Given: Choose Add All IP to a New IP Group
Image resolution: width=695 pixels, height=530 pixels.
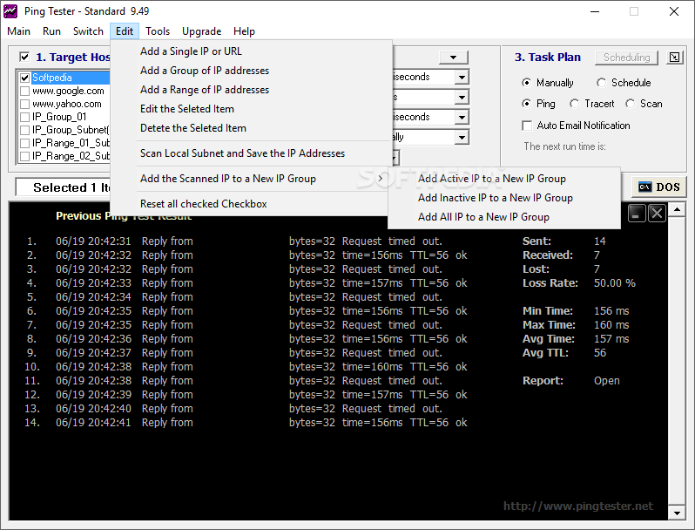Looking at the screenshot, I should coord(504,216).
